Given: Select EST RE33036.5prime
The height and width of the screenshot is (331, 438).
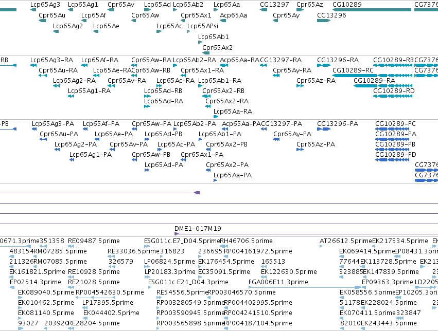Looking at the screenshot, I should click(x=133, y=251).
